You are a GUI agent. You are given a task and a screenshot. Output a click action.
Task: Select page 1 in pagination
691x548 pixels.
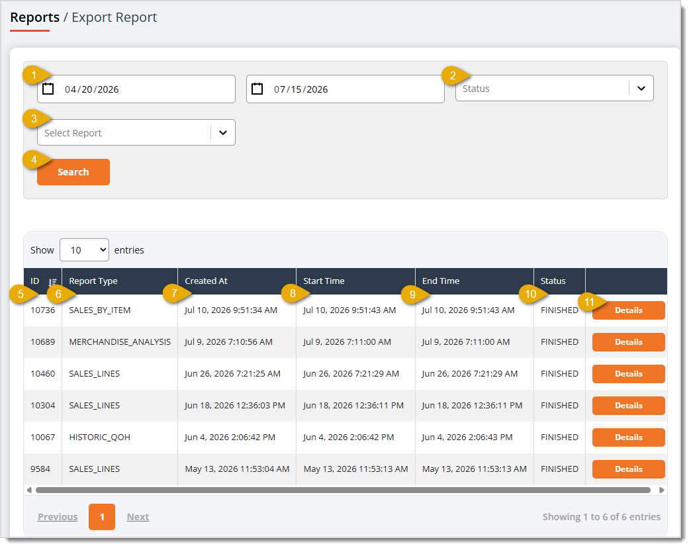click(x=102, y=517)
